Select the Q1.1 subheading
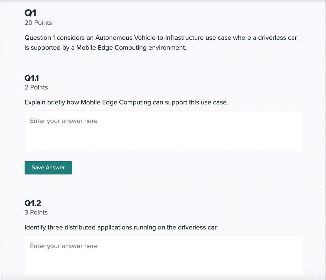The height and width of the screenshot is (280, 326). [32, 78]
